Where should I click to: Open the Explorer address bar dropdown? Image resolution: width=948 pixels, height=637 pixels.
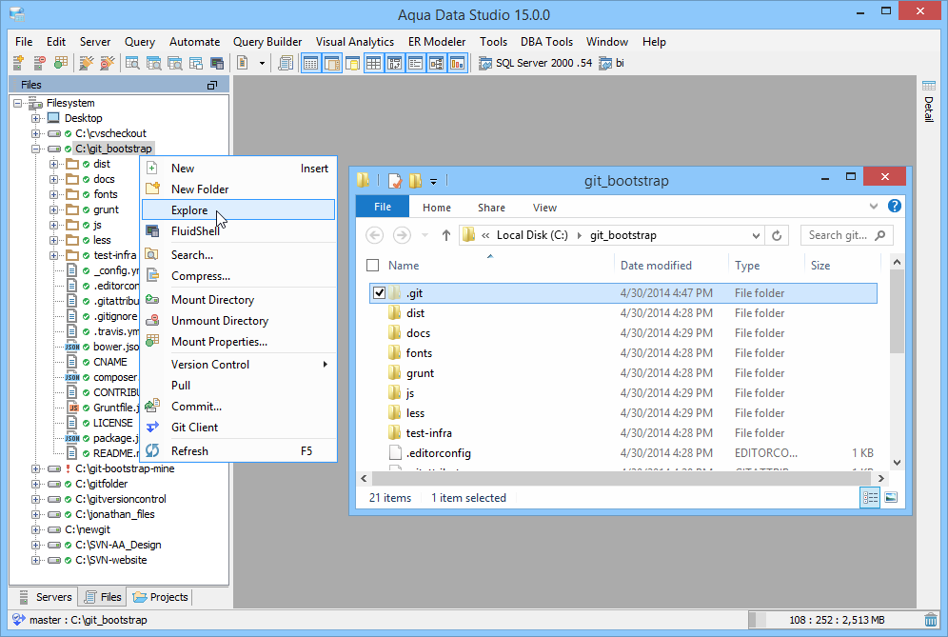[x=756, y=235]
